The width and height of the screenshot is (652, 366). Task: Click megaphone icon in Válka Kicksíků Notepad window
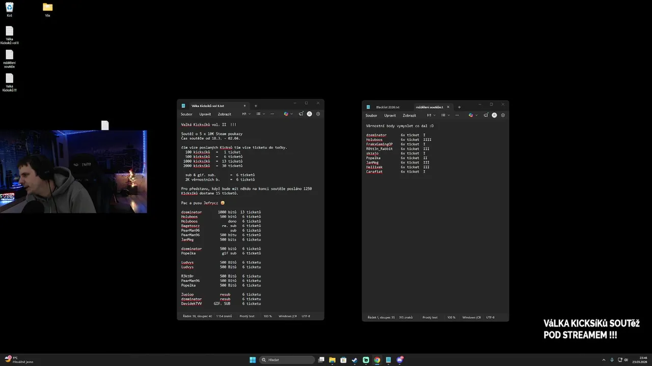(x=301, y=114)
